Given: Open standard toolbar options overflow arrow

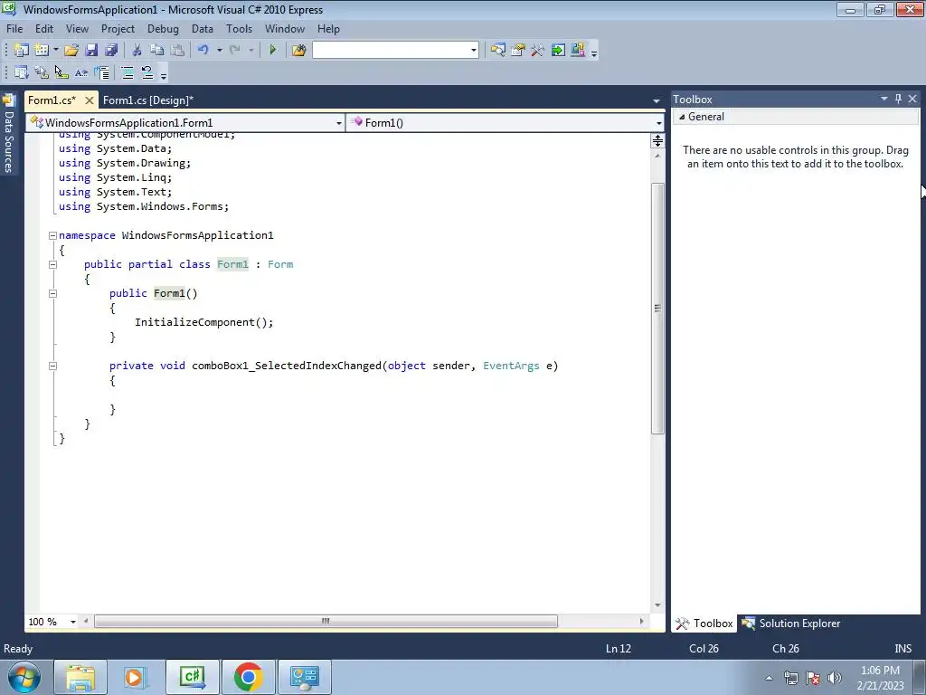Looking at the screenshot, I should point(594,52).
